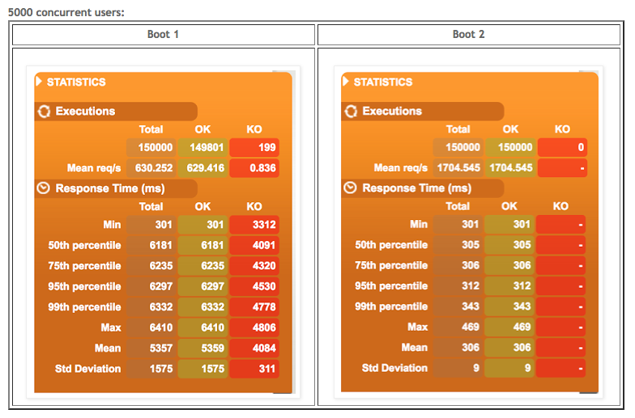Click Boot 1 OK mean value 5359
This screenshot has width=635, height=418.
pos(202,348)
